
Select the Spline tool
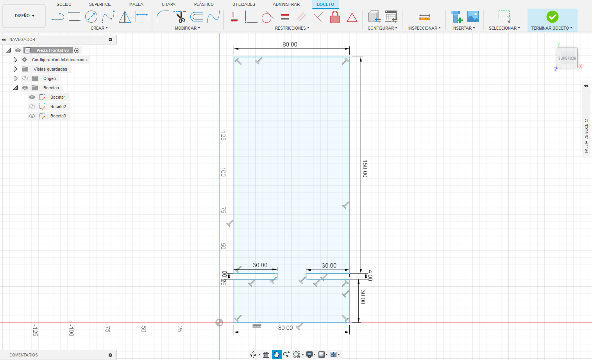[108, 17]
